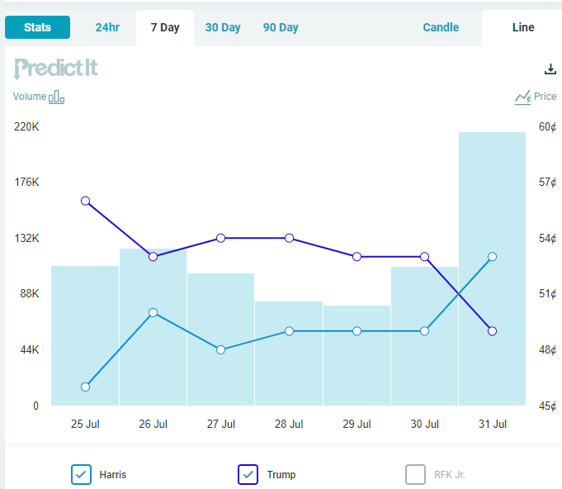
Task: Switch to Candle chart view
Action: coord(441,27)
